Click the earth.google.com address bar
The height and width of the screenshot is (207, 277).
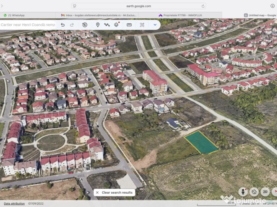click(x=138, y=6)
